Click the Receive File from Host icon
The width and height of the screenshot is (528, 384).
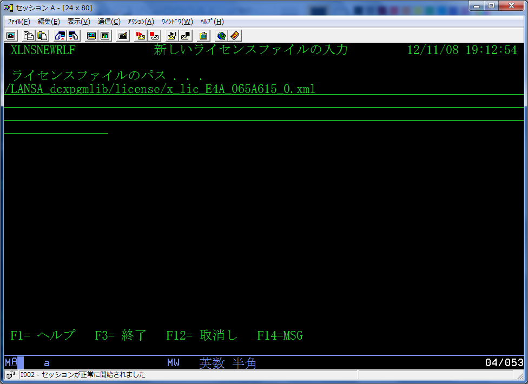(74, 36)
